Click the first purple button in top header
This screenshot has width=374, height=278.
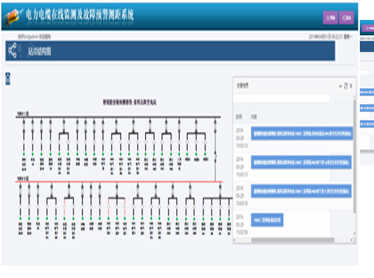330,18
